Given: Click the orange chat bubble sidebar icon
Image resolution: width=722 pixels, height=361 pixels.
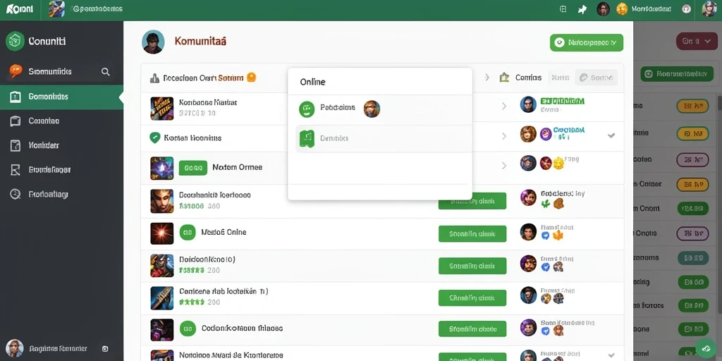Looking at the screenshot, I should (x=16, y=71).
